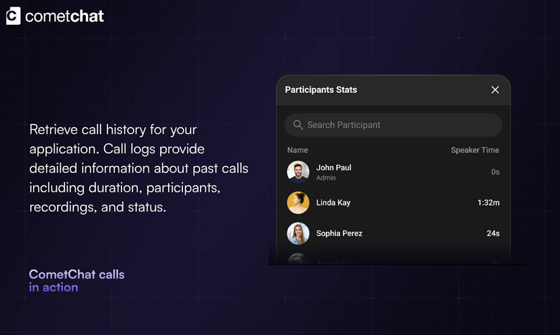560x335 pixels.
Task: Open Linda Kay's avatar
Action: click(298, 202)
